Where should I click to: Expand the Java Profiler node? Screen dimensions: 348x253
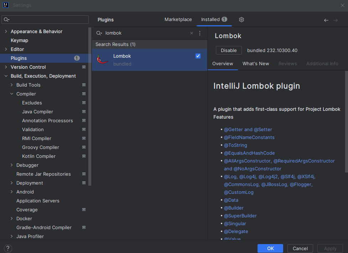pyautogui.click(x=11, y=236)
